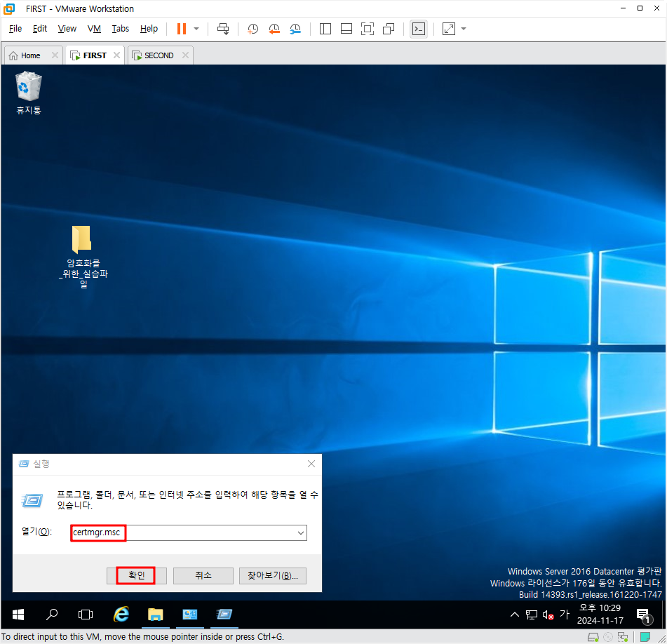The height and width of the screenshot is (644, 667).
Task: Open taskbar search magnifier
Action: tap(52, 615)
